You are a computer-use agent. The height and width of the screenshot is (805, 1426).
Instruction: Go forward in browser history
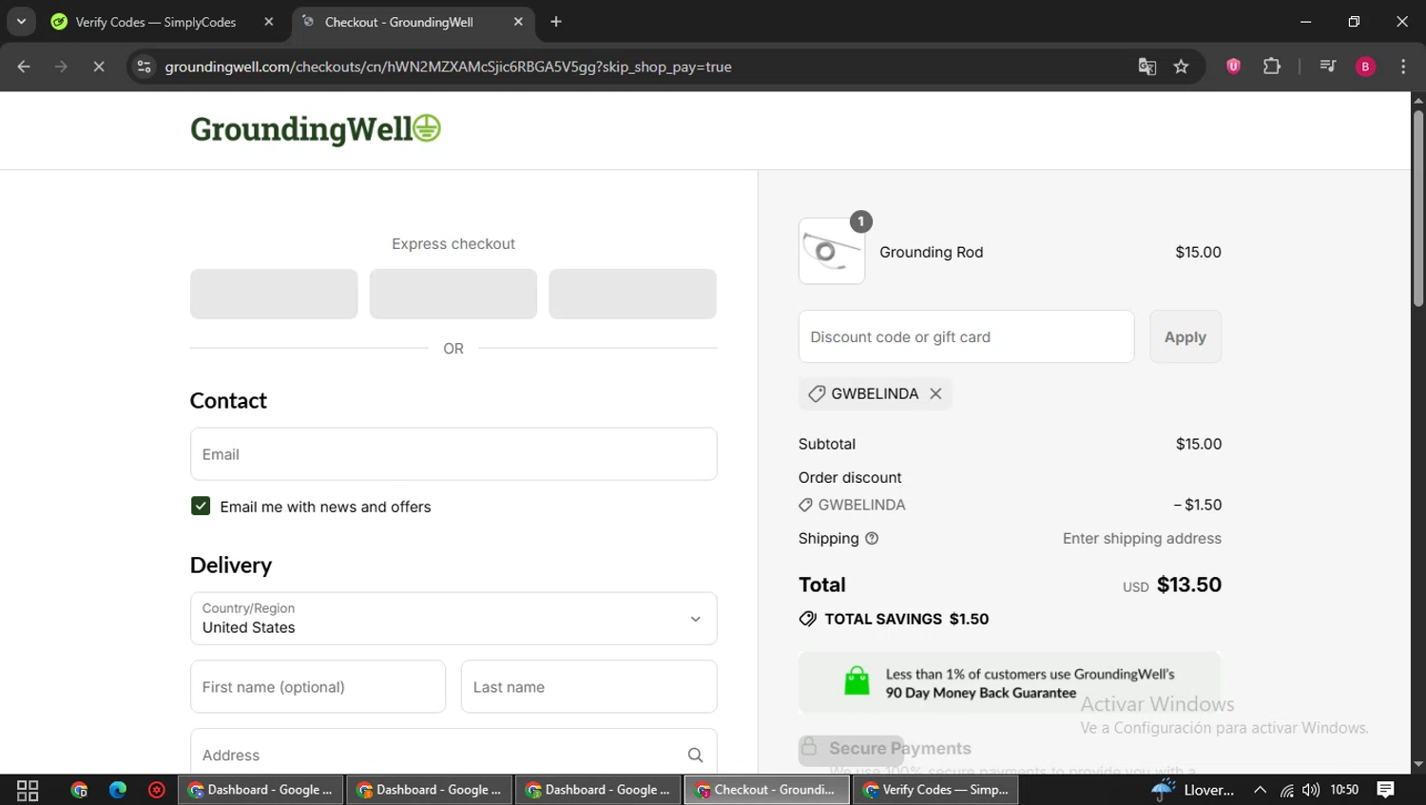point(61,67)
